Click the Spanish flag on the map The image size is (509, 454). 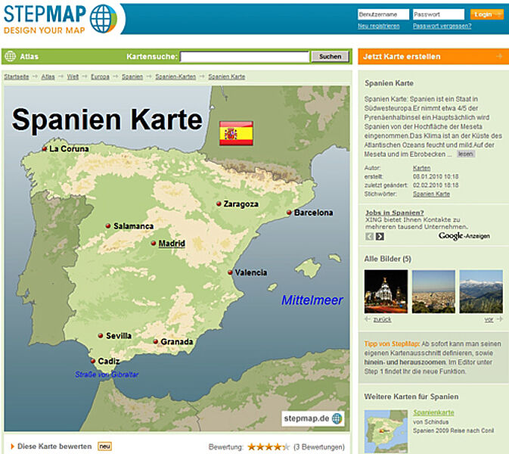(x=234, y=132)
